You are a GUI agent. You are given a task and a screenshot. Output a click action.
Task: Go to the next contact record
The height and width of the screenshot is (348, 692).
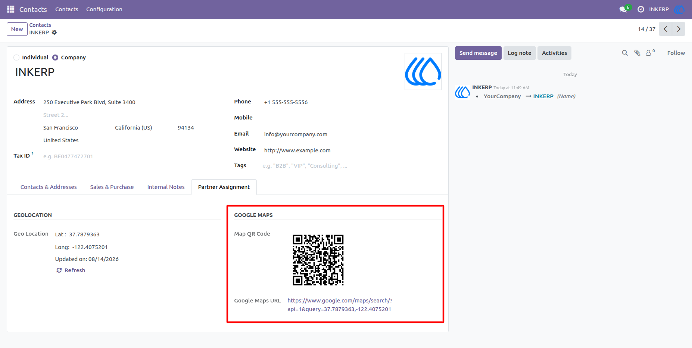pyautogui.click(x=679, y=29)
